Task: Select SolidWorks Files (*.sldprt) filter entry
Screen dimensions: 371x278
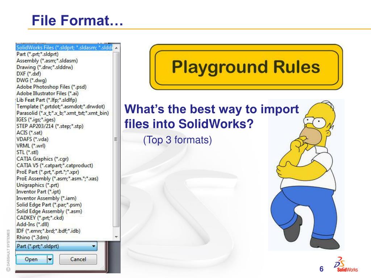Action: 64,47
